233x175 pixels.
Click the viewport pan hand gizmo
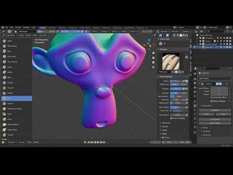tap(153, 58)
